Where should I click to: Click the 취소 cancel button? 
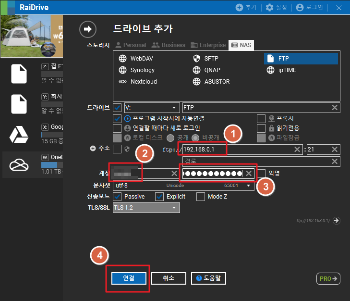(x=169, y=278)
